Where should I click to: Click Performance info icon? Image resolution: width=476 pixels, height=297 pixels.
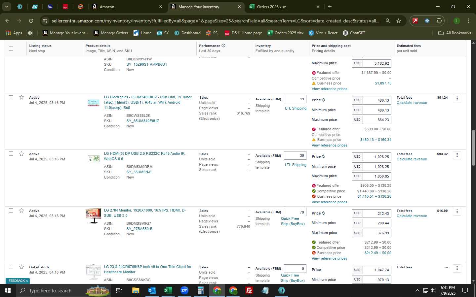click(223, 46)
